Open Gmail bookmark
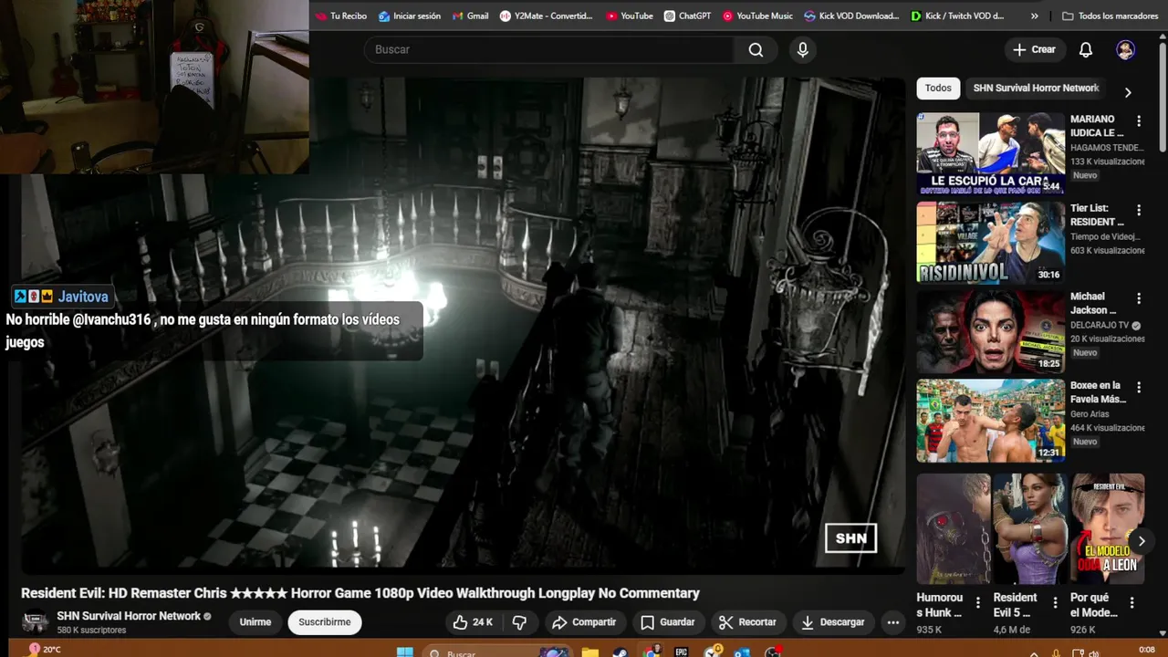Image resolution: width=1168 pixels, height=657 pixels. pyautogui.click(x=470, y=16)
